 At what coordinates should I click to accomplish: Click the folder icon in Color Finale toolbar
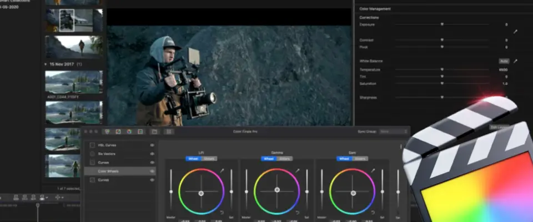pos(154,132)
